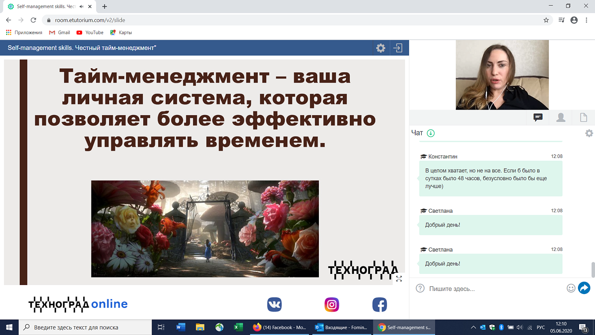Image resolution: width=595 pixels, height=335 pixels.
Task: Click the chat input field
Action: [x=496, y=289]
